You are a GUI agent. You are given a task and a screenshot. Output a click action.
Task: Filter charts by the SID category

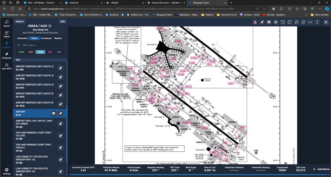pos(50,52)
